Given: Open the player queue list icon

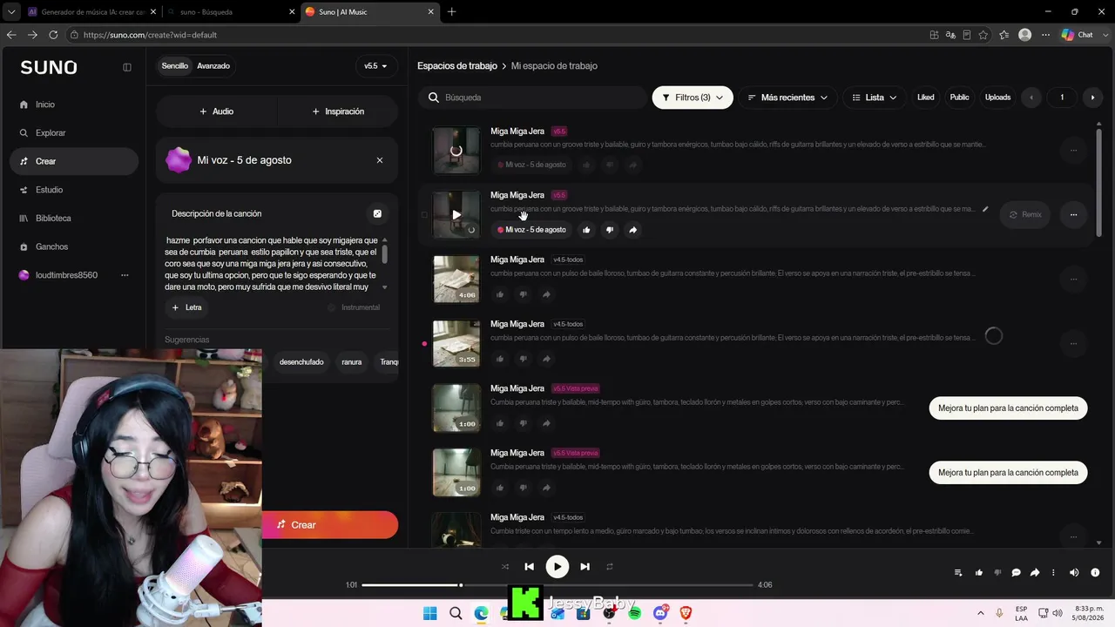Looking at the screenshot, I should (958, 573).
